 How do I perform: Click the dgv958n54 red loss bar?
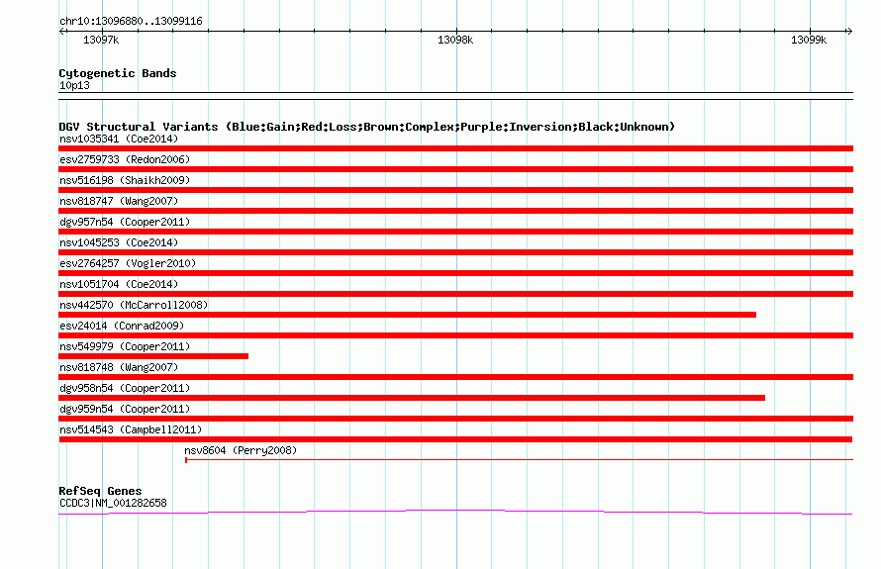pos(412,398)
